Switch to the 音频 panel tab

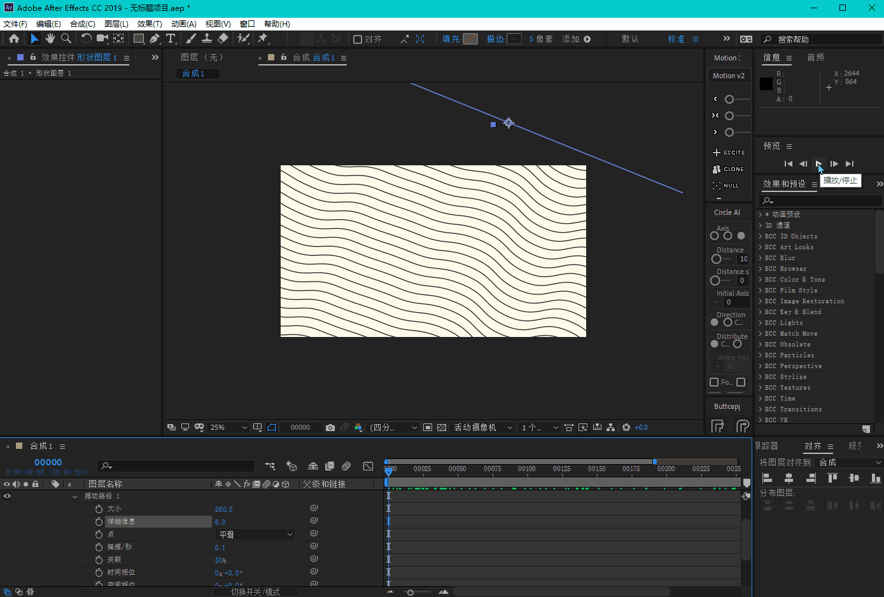[x=815, y=57]
